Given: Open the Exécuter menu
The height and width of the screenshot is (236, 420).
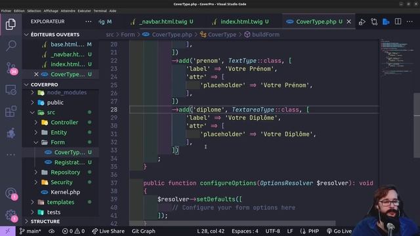Looking at the screenshot, I should 84,11.
